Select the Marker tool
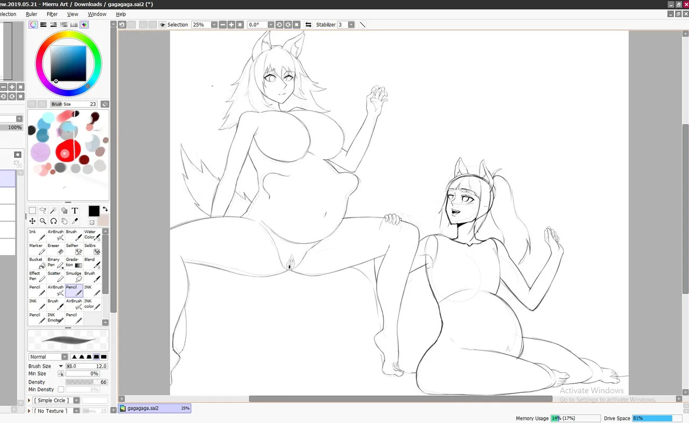 tap(37, 249)
